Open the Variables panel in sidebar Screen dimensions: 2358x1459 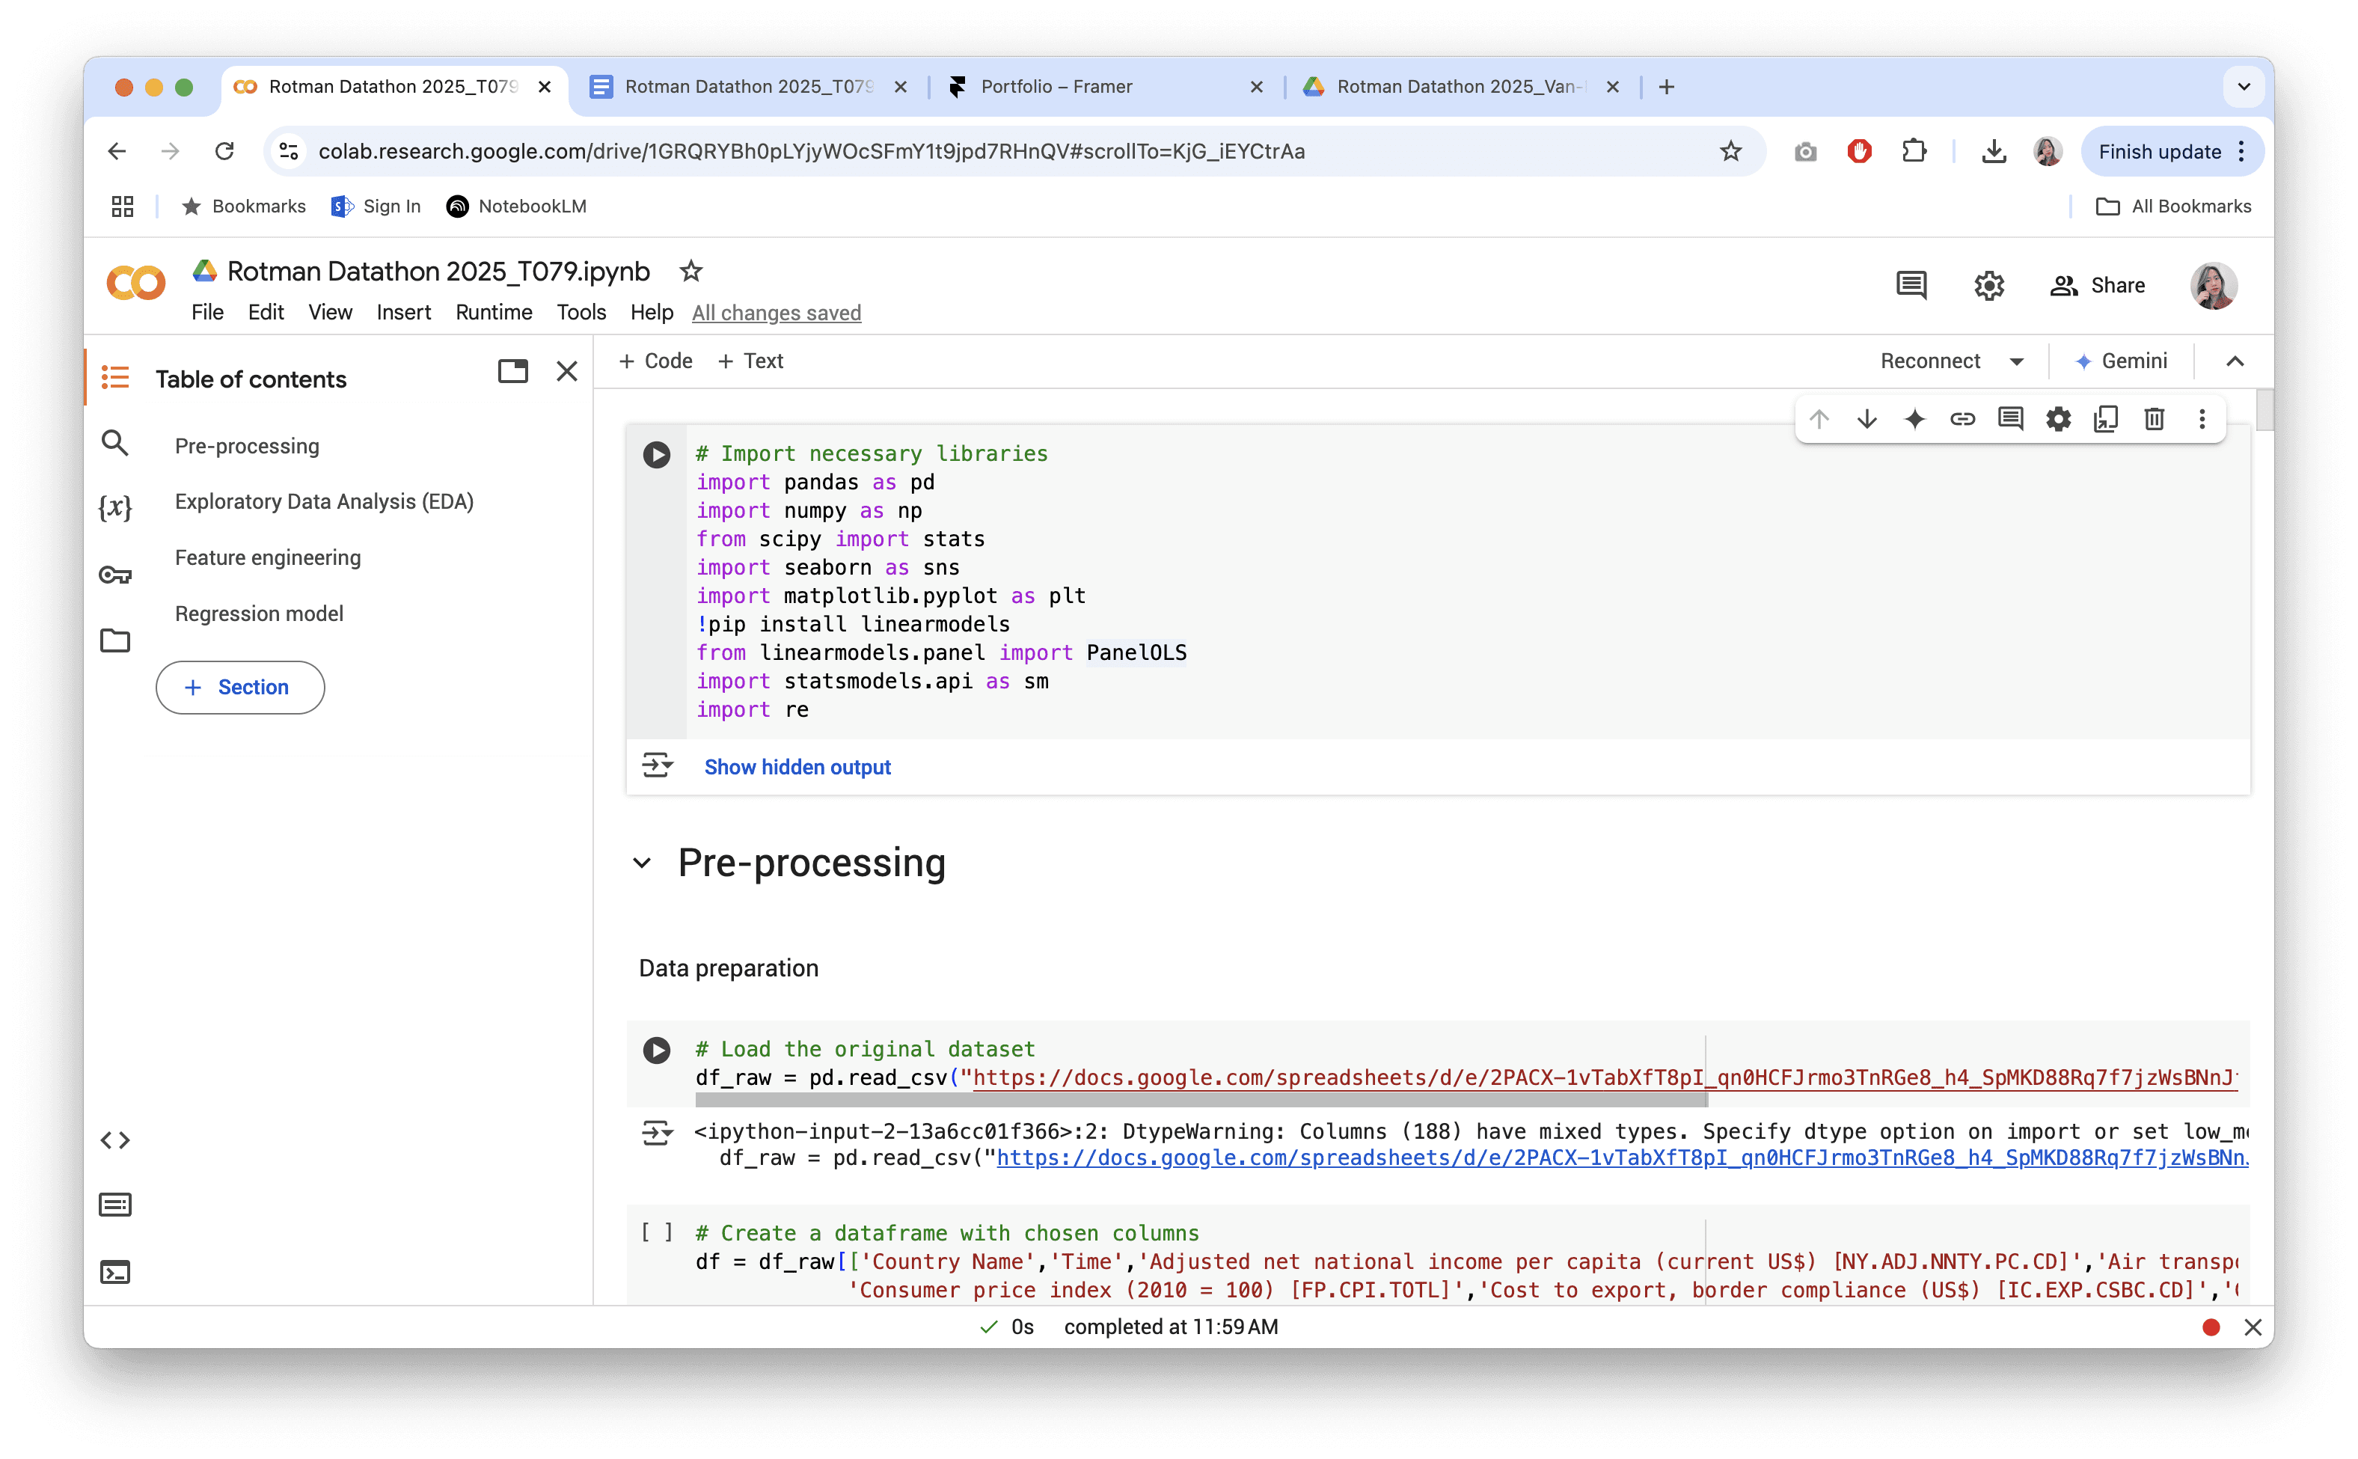(x=114, y=507)
